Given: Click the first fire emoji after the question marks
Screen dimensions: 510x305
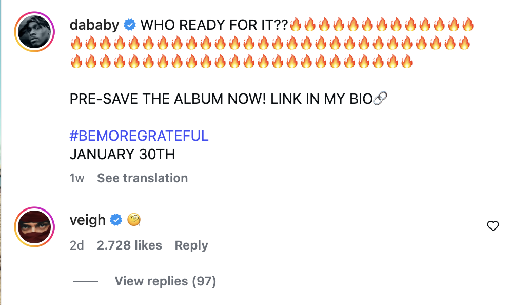Looking at the screenshot, I should (x=296, y=25).
